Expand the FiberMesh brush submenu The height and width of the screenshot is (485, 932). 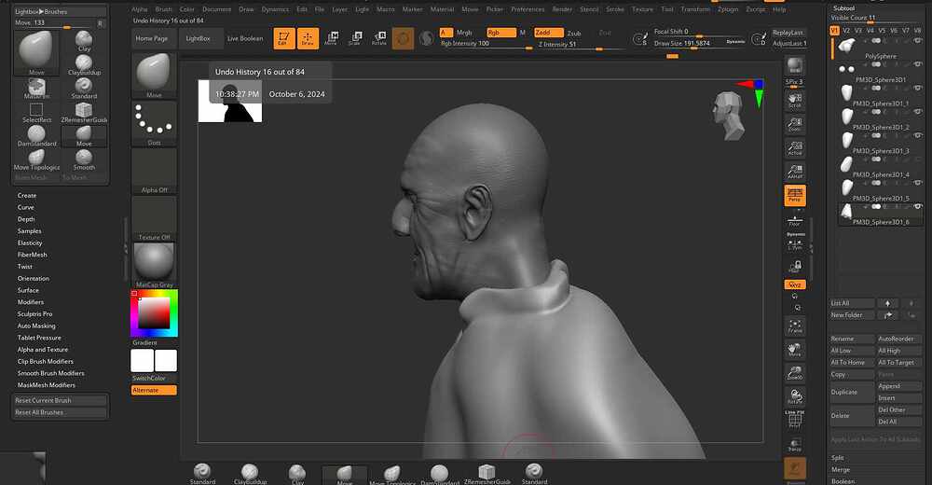[x=32, y=255]
